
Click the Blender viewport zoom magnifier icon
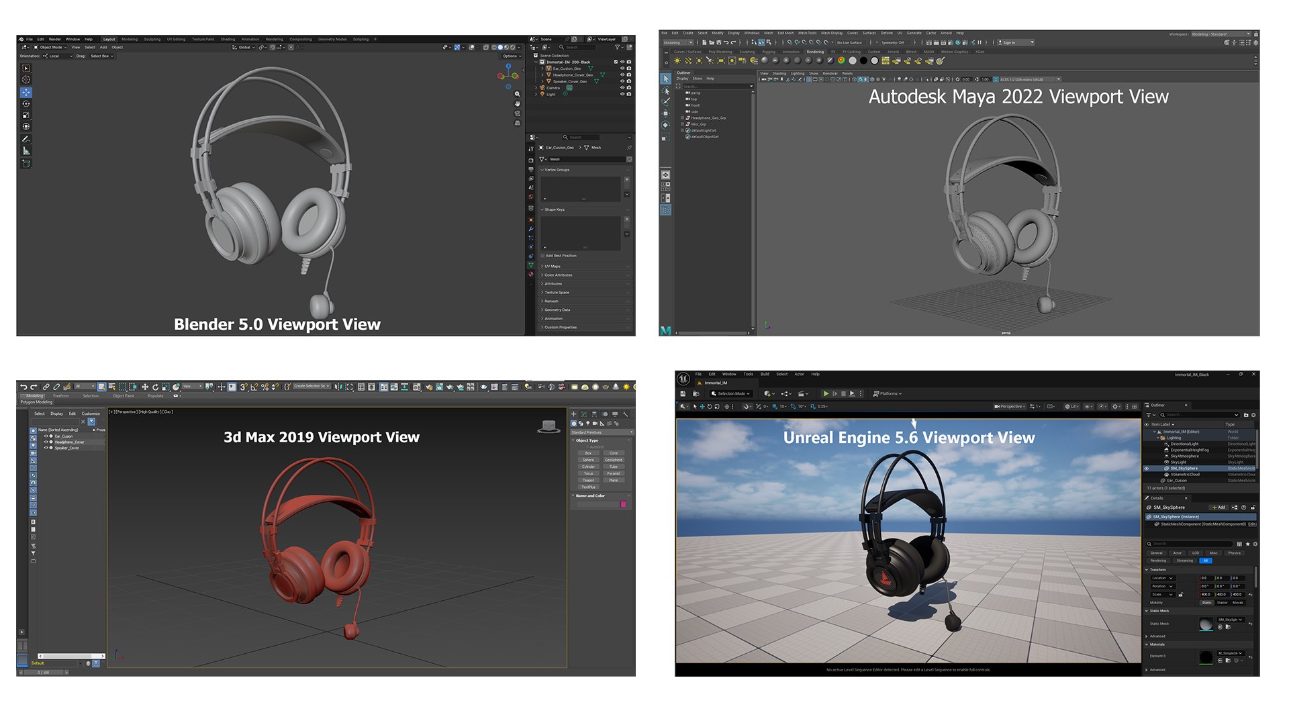pos(517,94)
